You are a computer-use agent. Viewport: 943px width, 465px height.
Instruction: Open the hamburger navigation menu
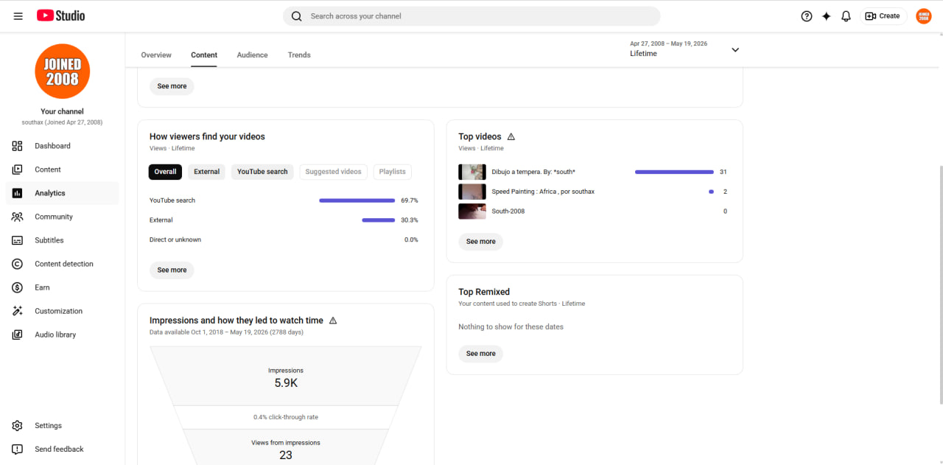(x=18, y=15)
